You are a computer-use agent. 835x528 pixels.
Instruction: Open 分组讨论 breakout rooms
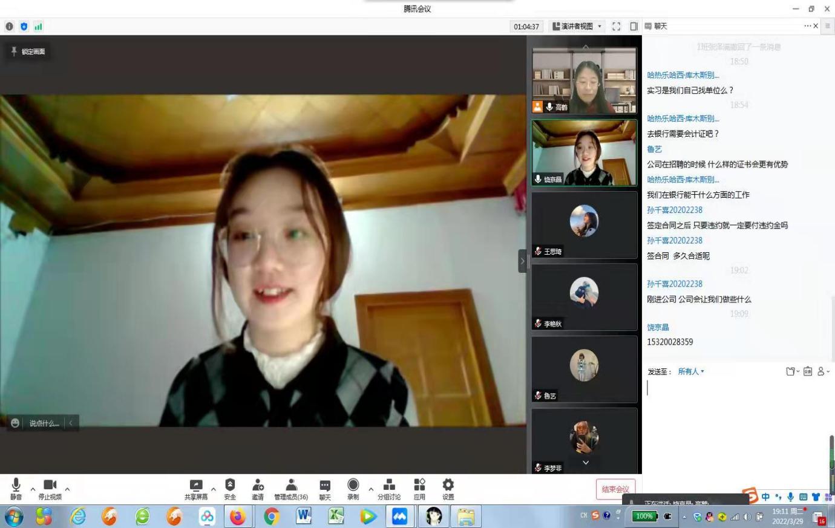(389, 489)
